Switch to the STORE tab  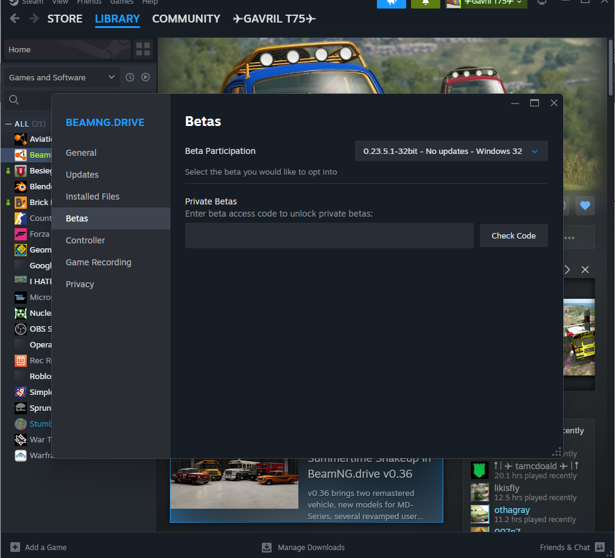tap(65, 18)
